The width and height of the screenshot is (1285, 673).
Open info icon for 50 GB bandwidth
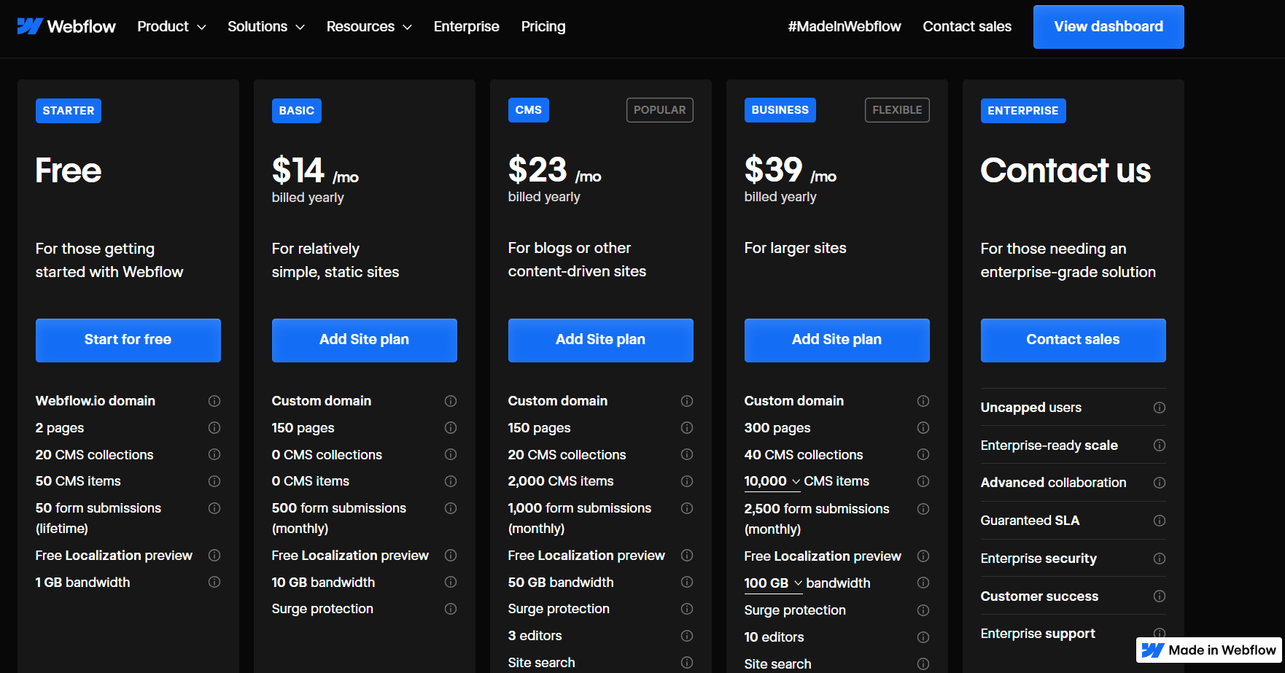[687, 582]
